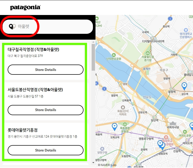Click the 합정역 station marker
This screenshot has width=193, height=168.
(172, 89)
